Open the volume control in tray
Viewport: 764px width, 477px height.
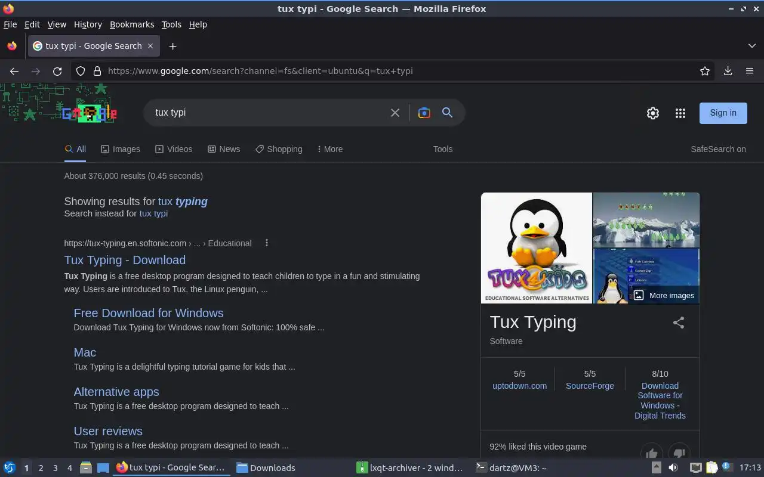[673, 467]
